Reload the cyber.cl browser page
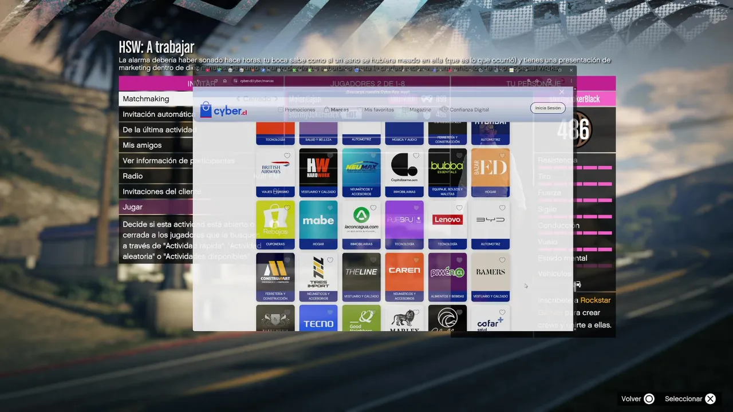Viewport: 733px width, 412px height. 216,81
